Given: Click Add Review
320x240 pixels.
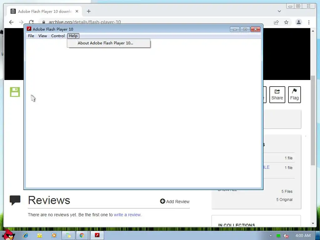Looking at the screenshot, I should coord(175,202).
